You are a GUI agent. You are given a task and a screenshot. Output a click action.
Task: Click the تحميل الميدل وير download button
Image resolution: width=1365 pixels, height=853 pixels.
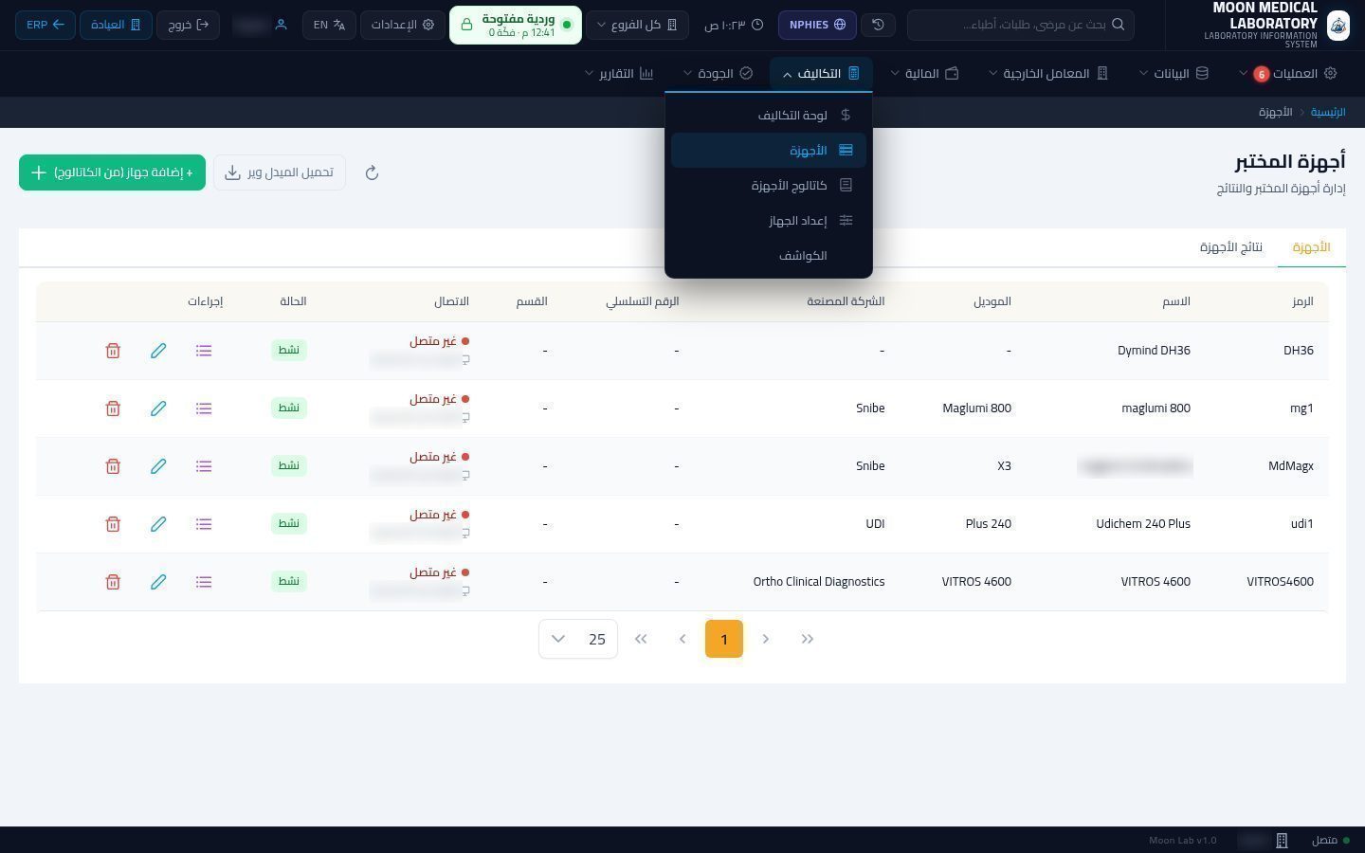pyautogui.click(x=280, y=172)
